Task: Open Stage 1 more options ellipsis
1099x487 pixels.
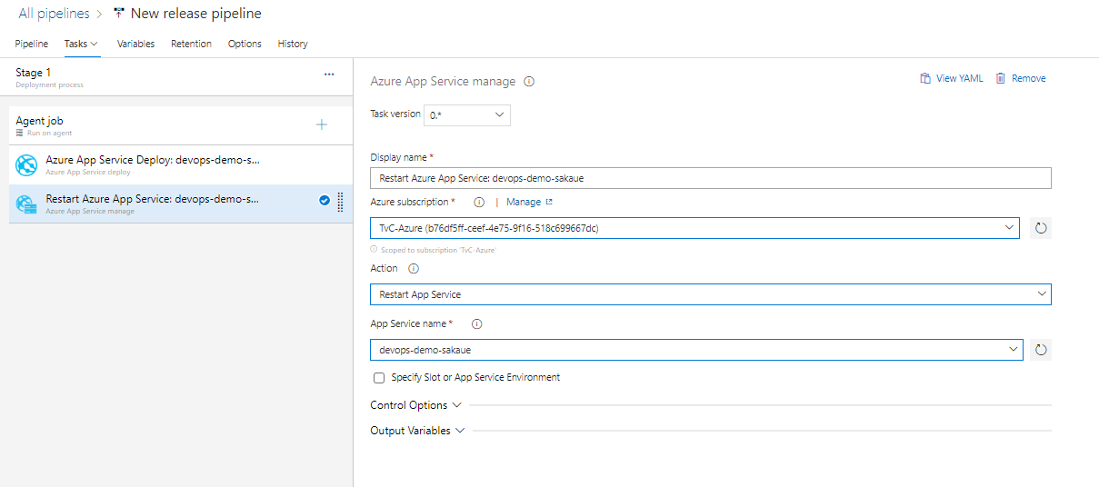Action: click(329, 75)
